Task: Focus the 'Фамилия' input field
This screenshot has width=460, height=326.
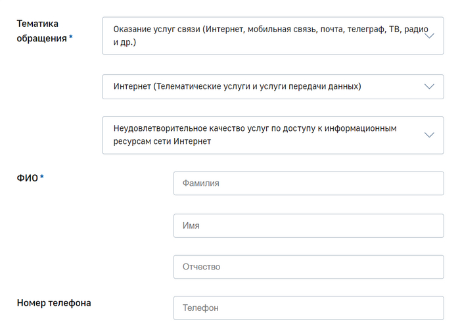Action: pos(308,183)
